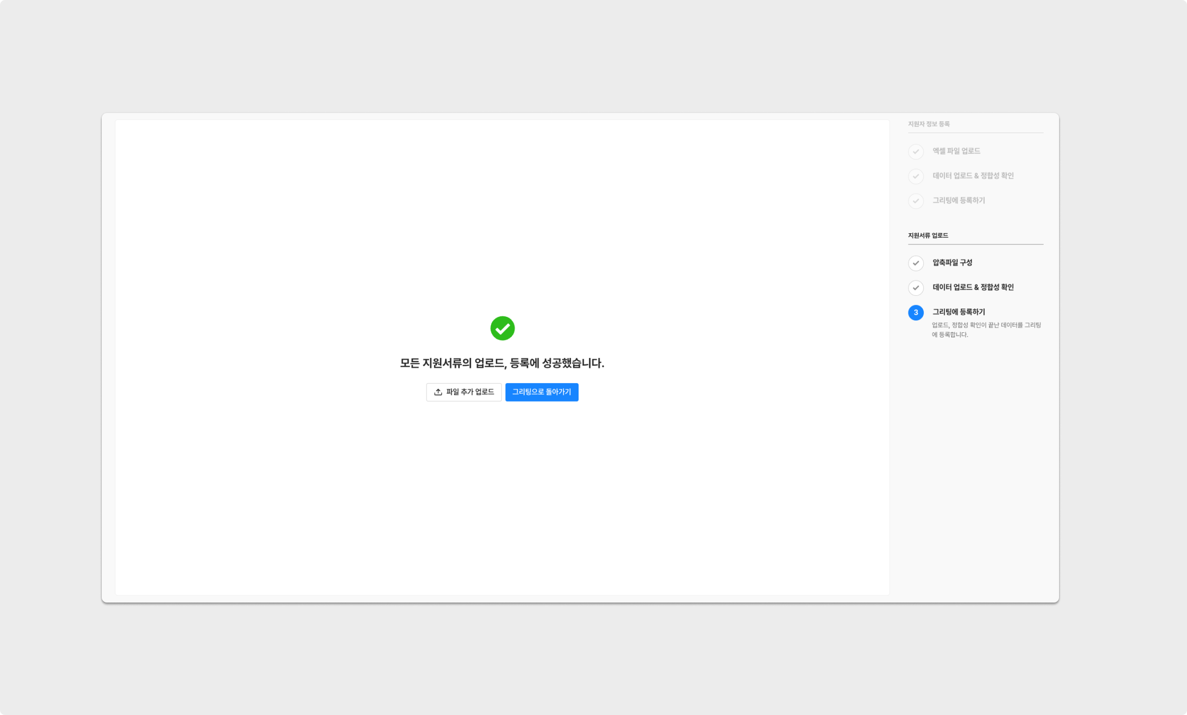This screenshot has width=1187, height=715.
Task: Click the check circle next to 압축파일 구성
Action: [x=915, y=263]
